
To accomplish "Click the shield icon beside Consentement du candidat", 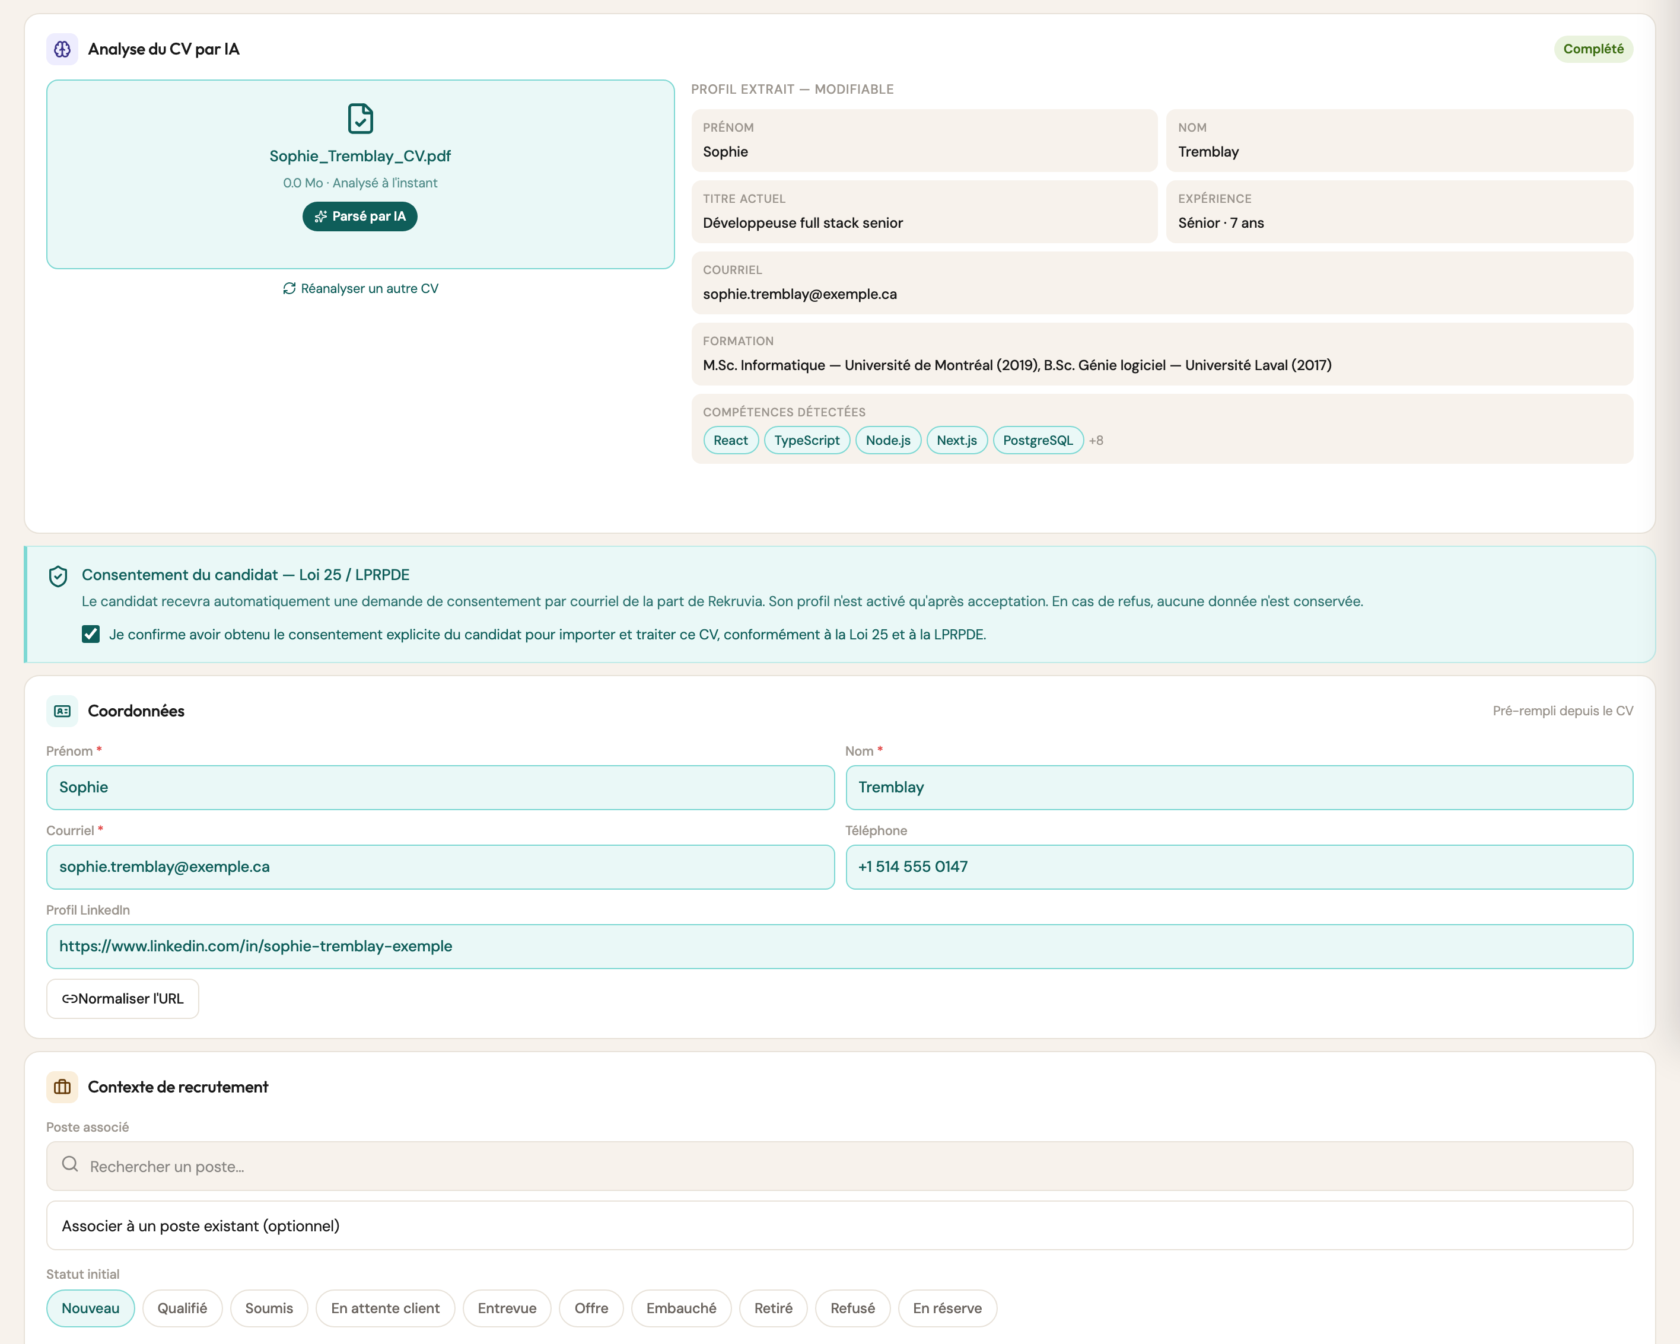I will (58, 577).
